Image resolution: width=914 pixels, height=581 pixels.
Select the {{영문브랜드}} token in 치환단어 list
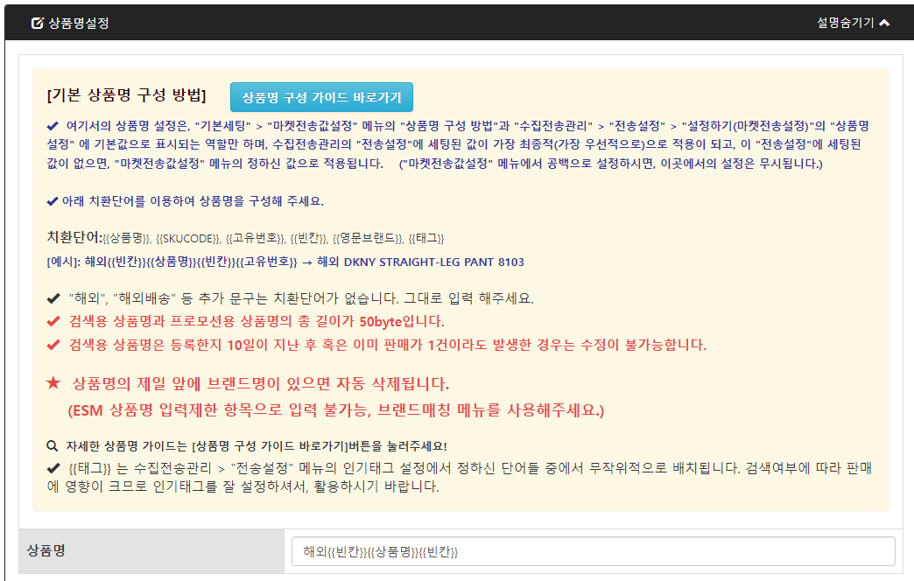click(368, 238)
